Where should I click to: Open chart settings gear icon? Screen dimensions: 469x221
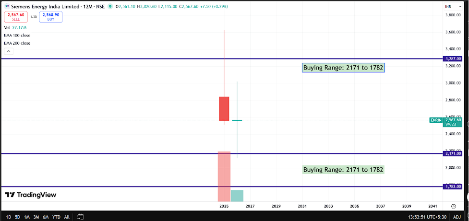point(454,206)
